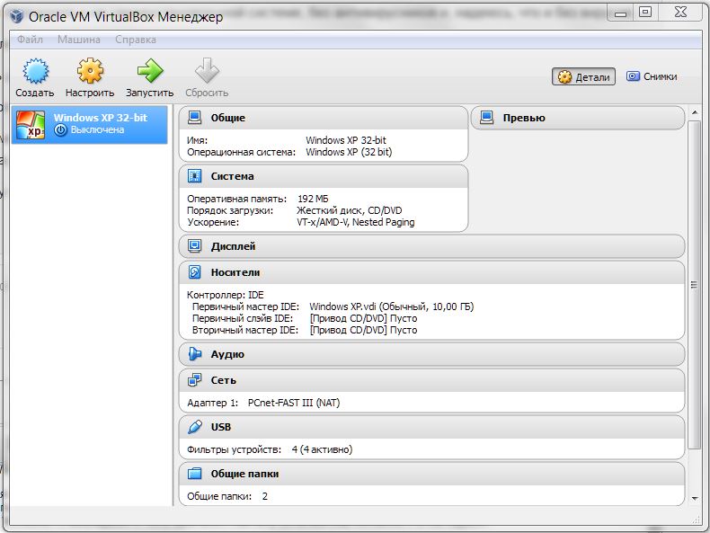710x533 pixels.
Task: Expand the Превью section header
Action: [578, 118]
